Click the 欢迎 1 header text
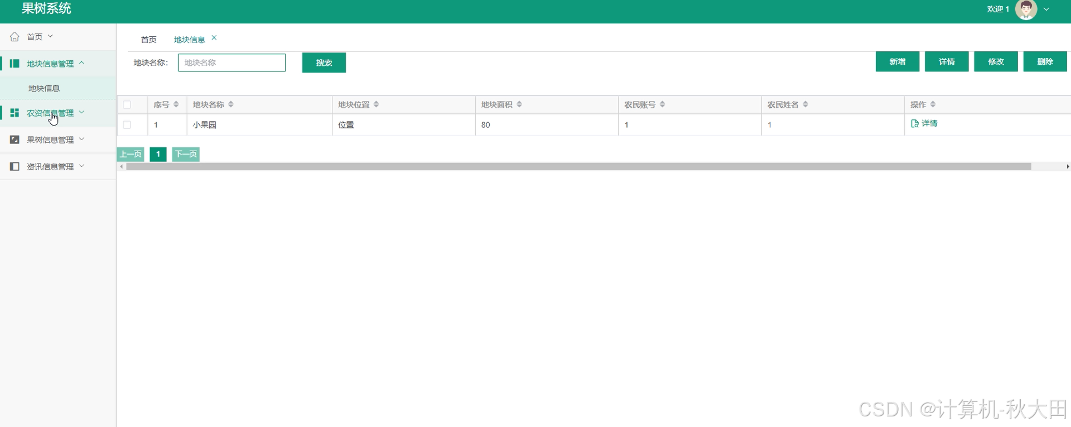The image size is (1071, 427). point(998,9)
